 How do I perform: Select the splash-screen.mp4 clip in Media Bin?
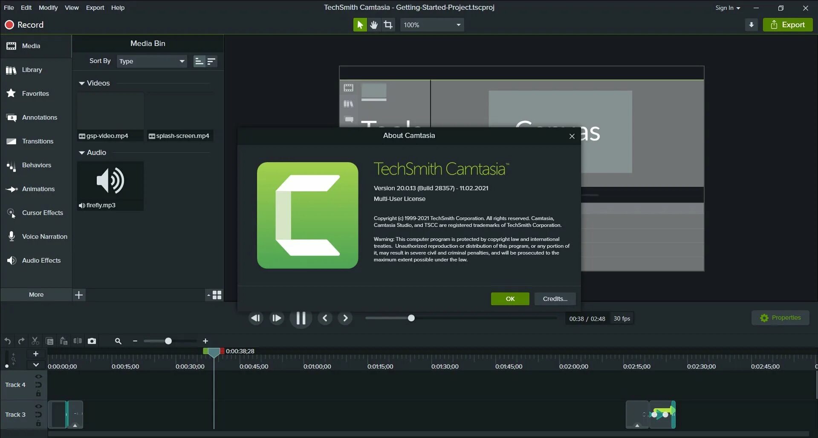(x=180, y=117)
